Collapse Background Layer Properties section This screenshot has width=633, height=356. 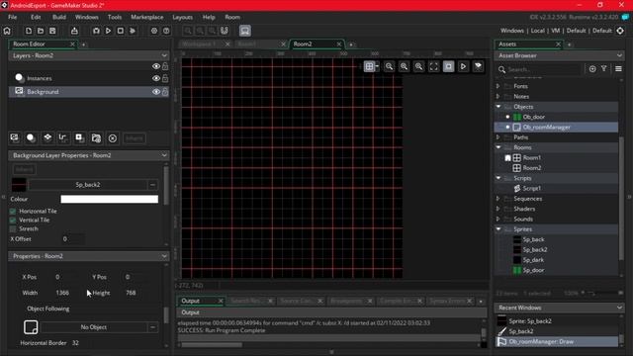coord(164,155)
